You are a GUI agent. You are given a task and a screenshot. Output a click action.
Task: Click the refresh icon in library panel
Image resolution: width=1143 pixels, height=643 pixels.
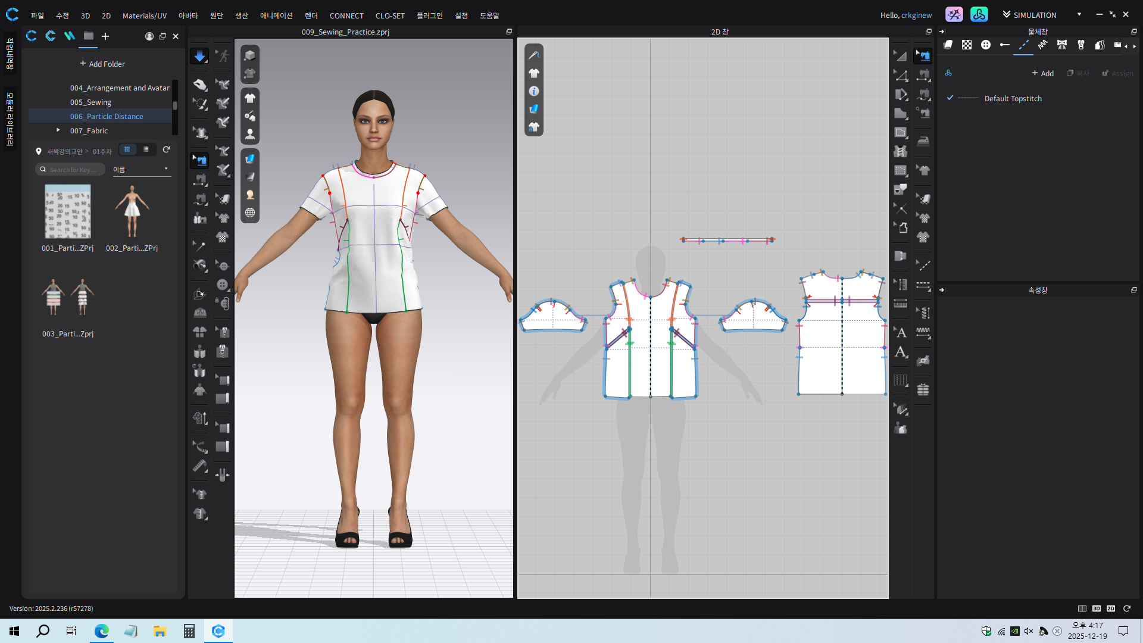tap(166, 149)
